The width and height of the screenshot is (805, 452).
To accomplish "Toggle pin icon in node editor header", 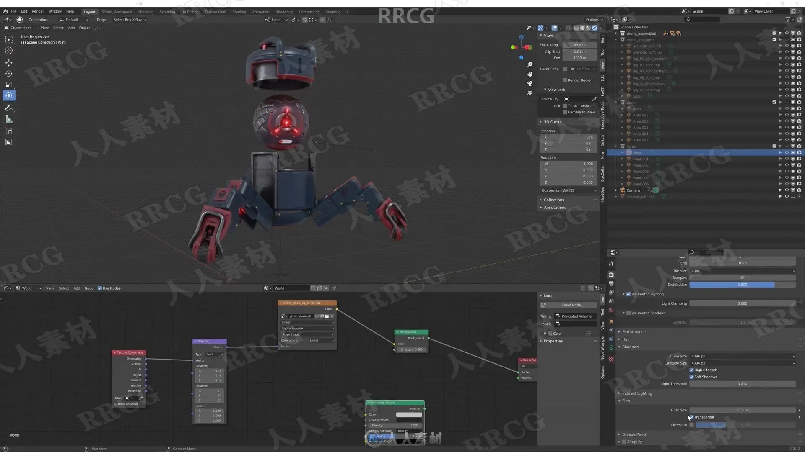I will pyautogui.click(x=334, y=288).
